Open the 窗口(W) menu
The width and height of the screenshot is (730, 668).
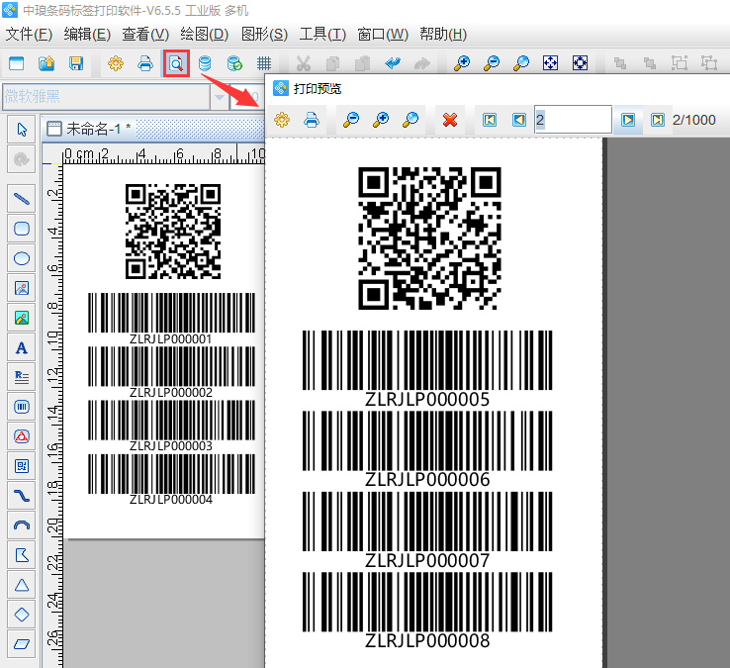point(383,34)
